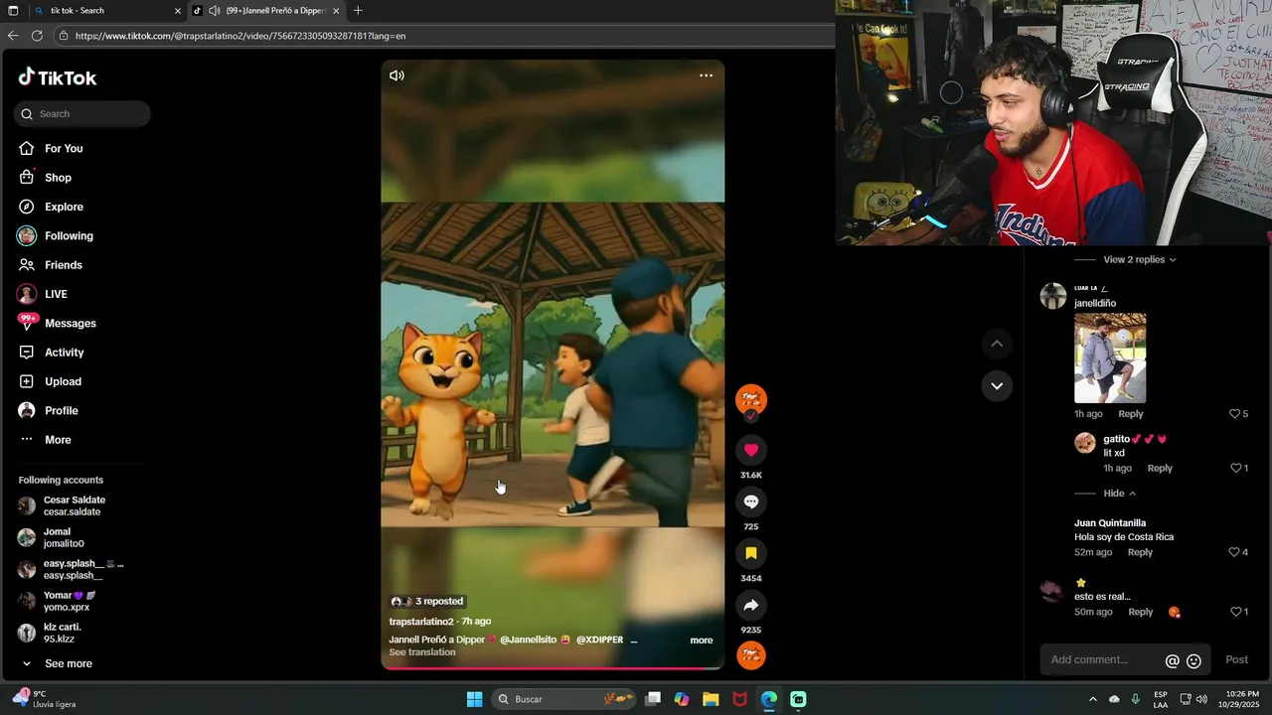Like Juan Quintanilla's comment
This screenshot has width=1272, height=715.
1235,553
